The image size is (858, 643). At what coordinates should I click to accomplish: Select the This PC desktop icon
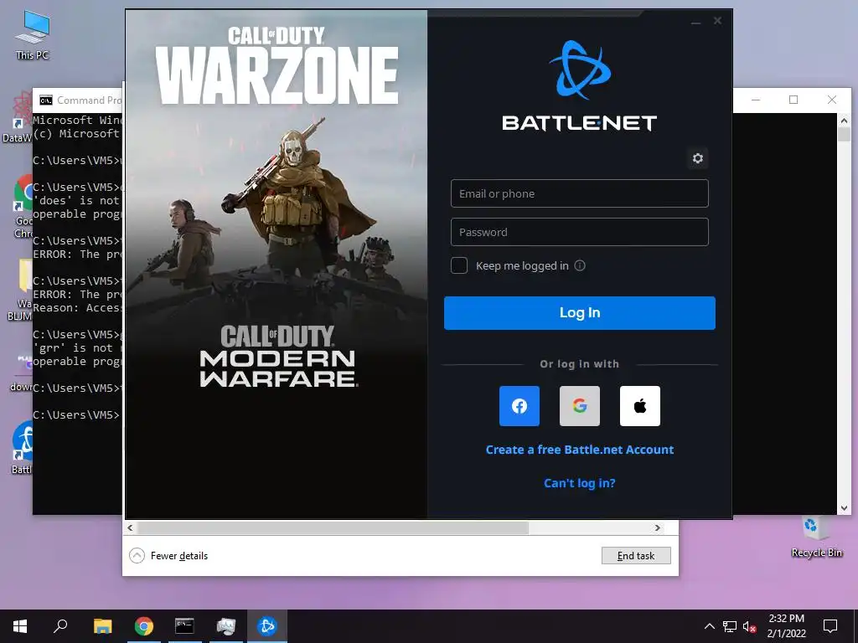pyautogui.click(x=33, y=35)
